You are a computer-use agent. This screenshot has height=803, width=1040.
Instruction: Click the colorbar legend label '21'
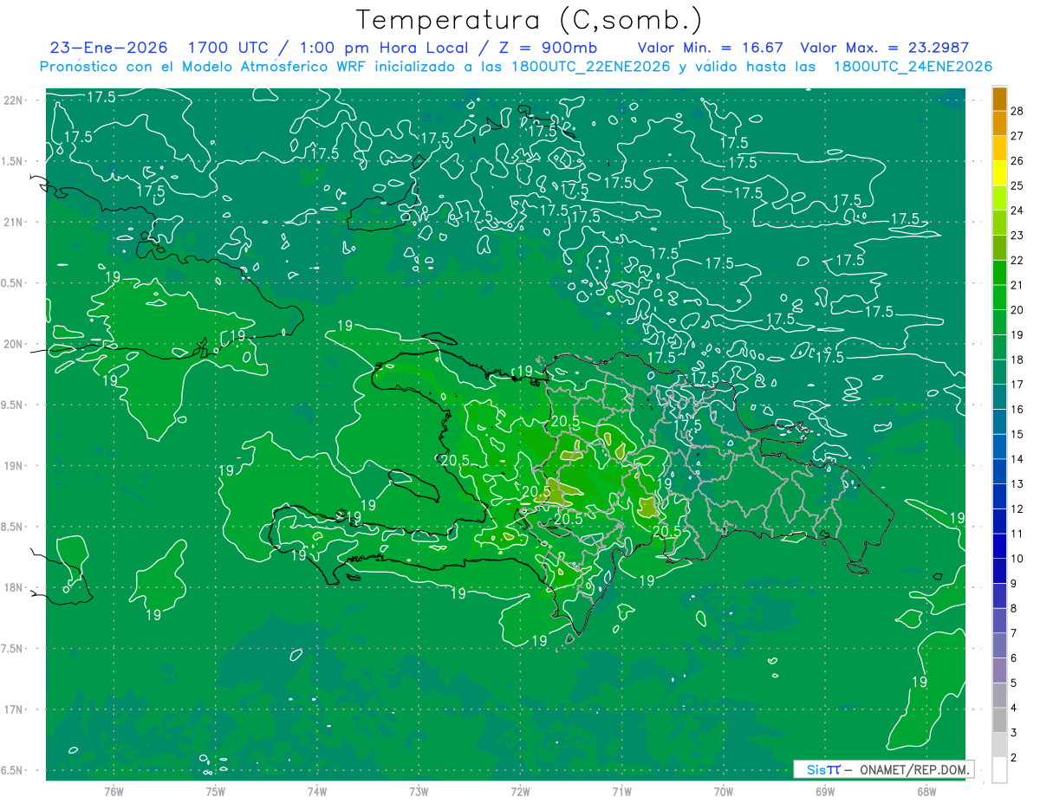pos(1017,285)
